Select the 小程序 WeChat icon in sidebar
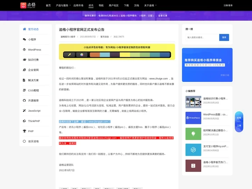The image size is (252, 189). [x=24, y=39]
